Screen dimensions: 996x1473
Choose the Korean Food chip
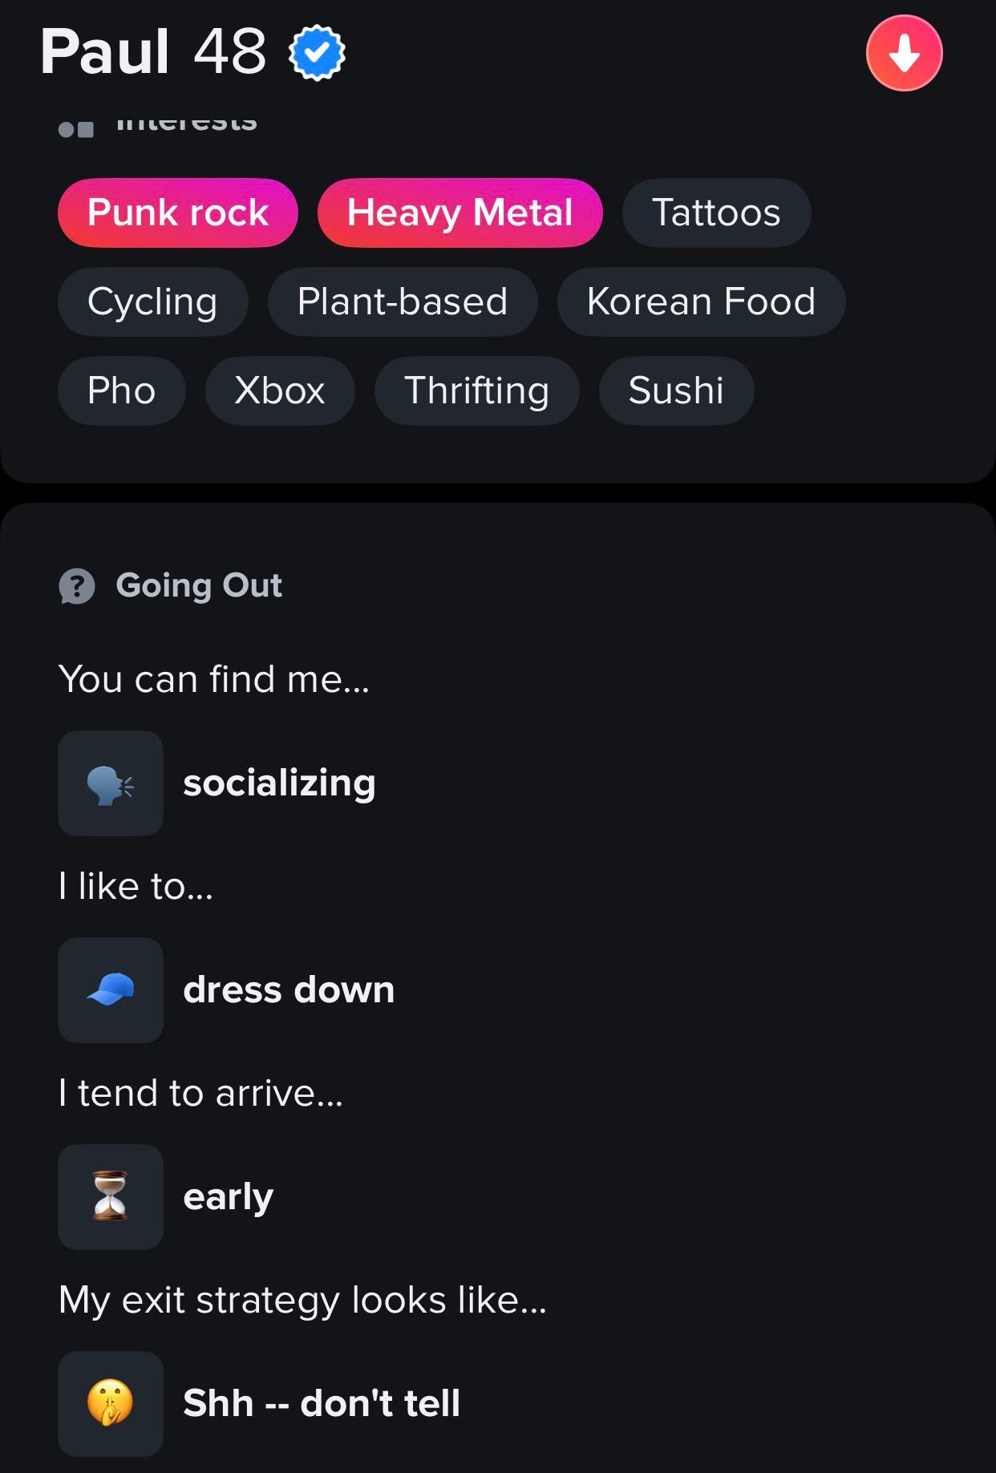701,301
